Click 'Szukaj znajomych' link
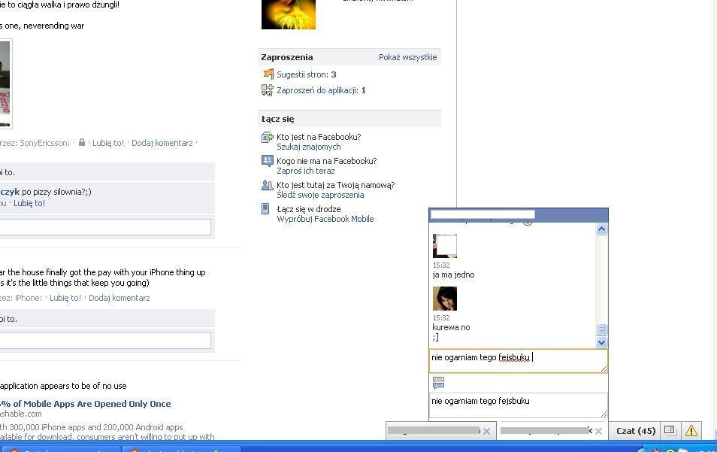This screenshot has height=452, width=717. 308,147
